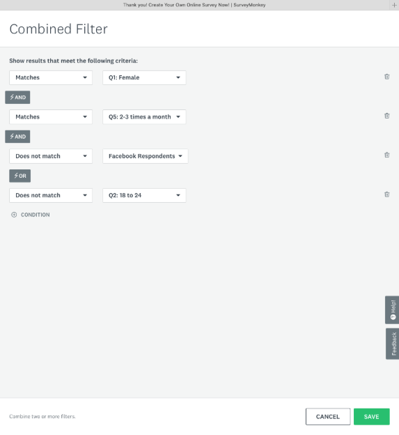Open the Q2: 18 to 24 dropdown
The height and width of the screenshot is (435, 399).
pyautogui.click(x=144, y=195)
